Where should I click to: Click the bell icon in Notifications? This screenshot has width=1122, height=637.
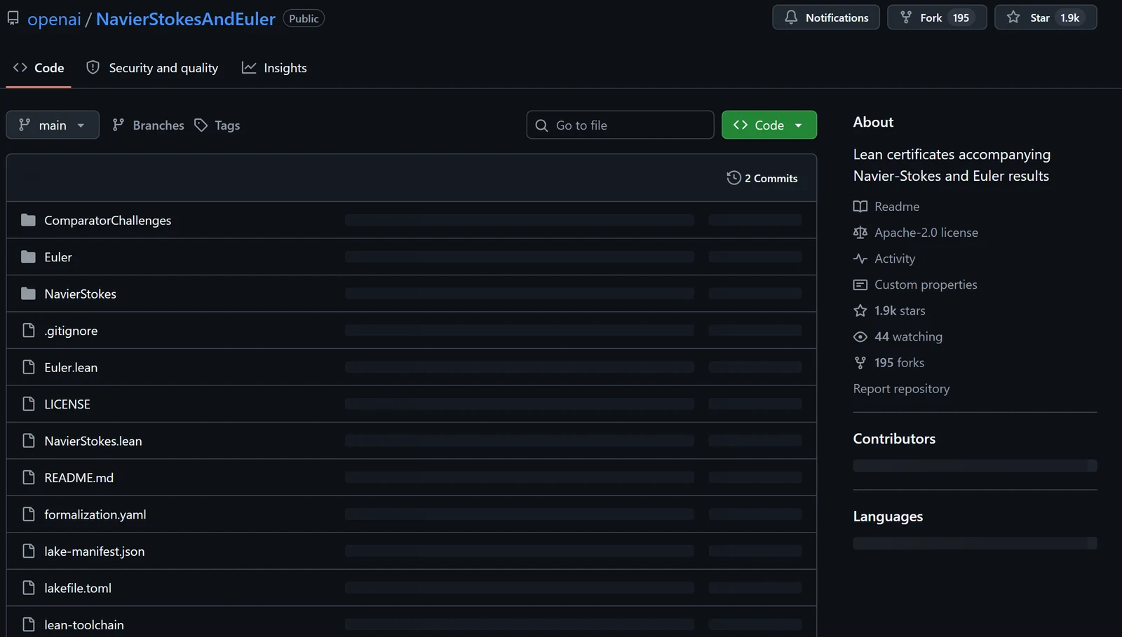point(791,17)
